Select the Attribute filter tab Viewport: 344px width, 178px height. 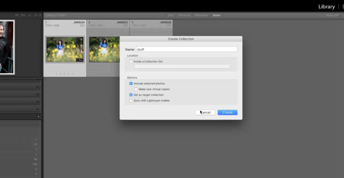184,15
